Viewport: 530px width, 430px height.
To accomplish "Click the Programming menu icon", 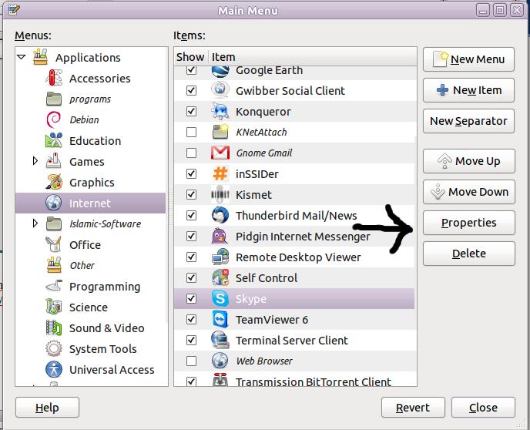I will pyautogui.click(x=54, y=287).
